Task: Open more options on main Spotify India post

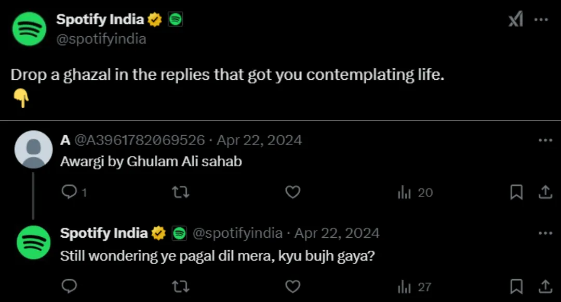Action: coord(541,20)
